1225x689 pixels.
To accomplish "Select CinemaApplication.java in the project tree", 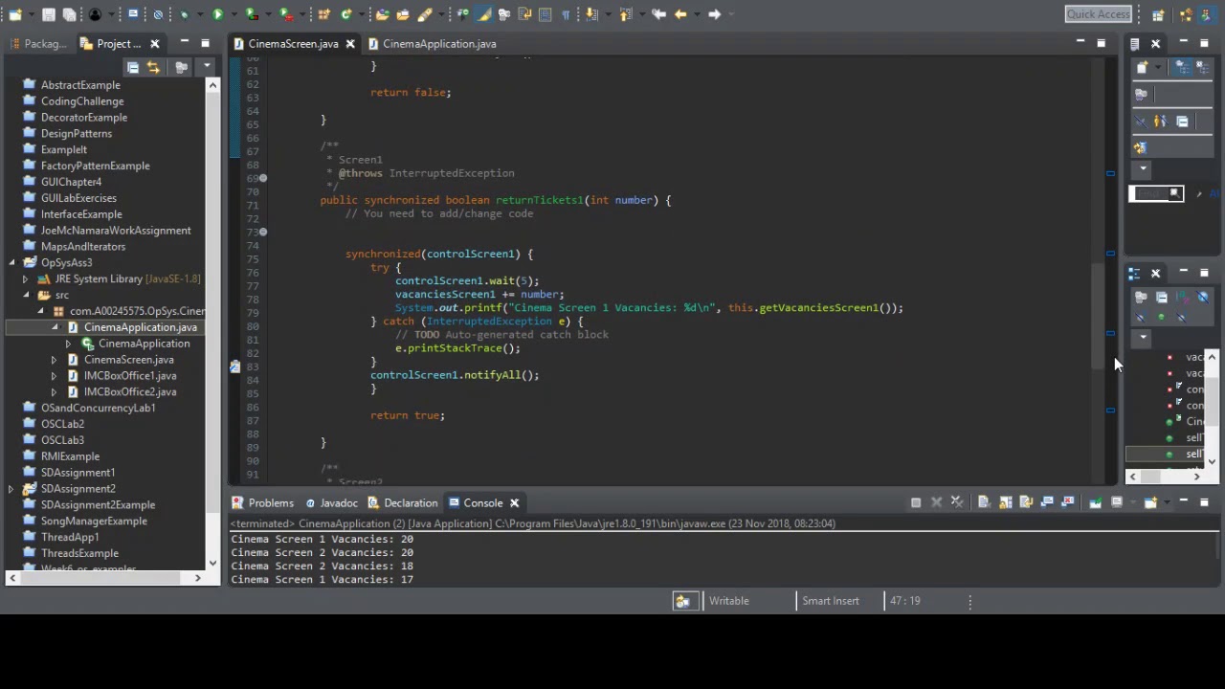I will click(x=140, y=327).
